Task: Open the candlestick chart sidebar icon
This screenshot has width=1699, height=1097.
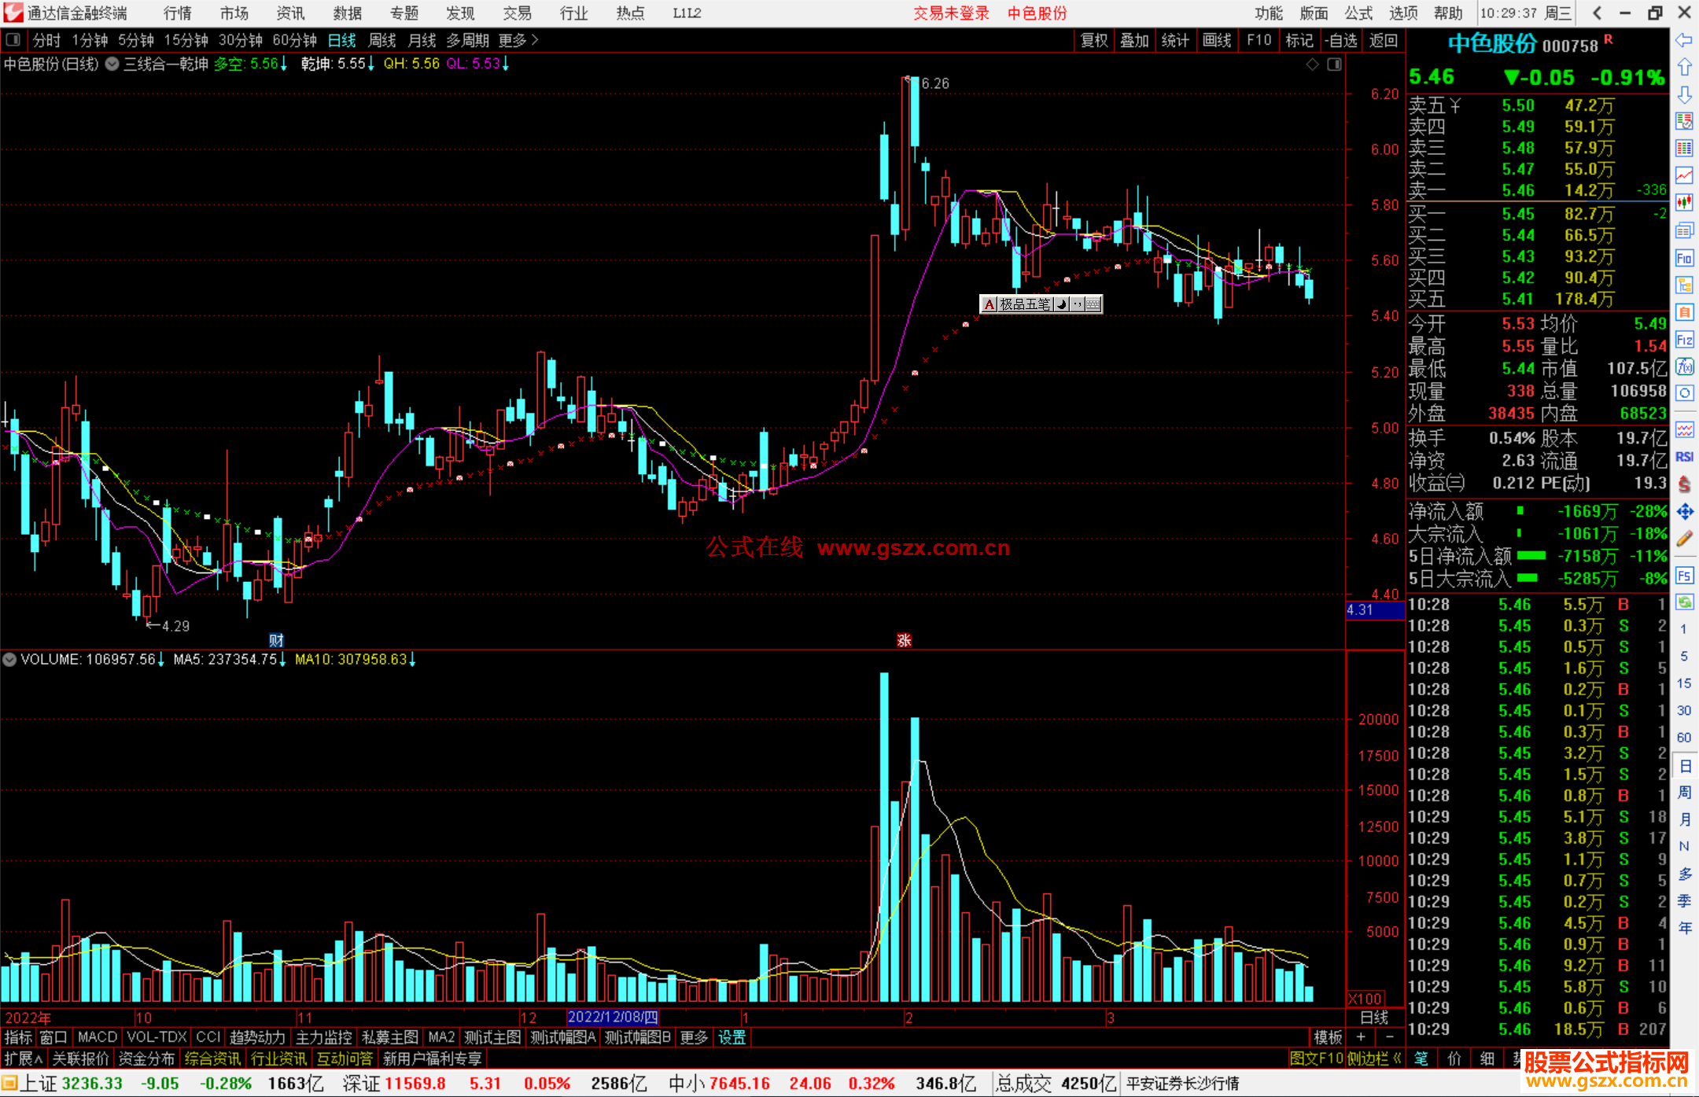Action: [x=1684, y=203]
